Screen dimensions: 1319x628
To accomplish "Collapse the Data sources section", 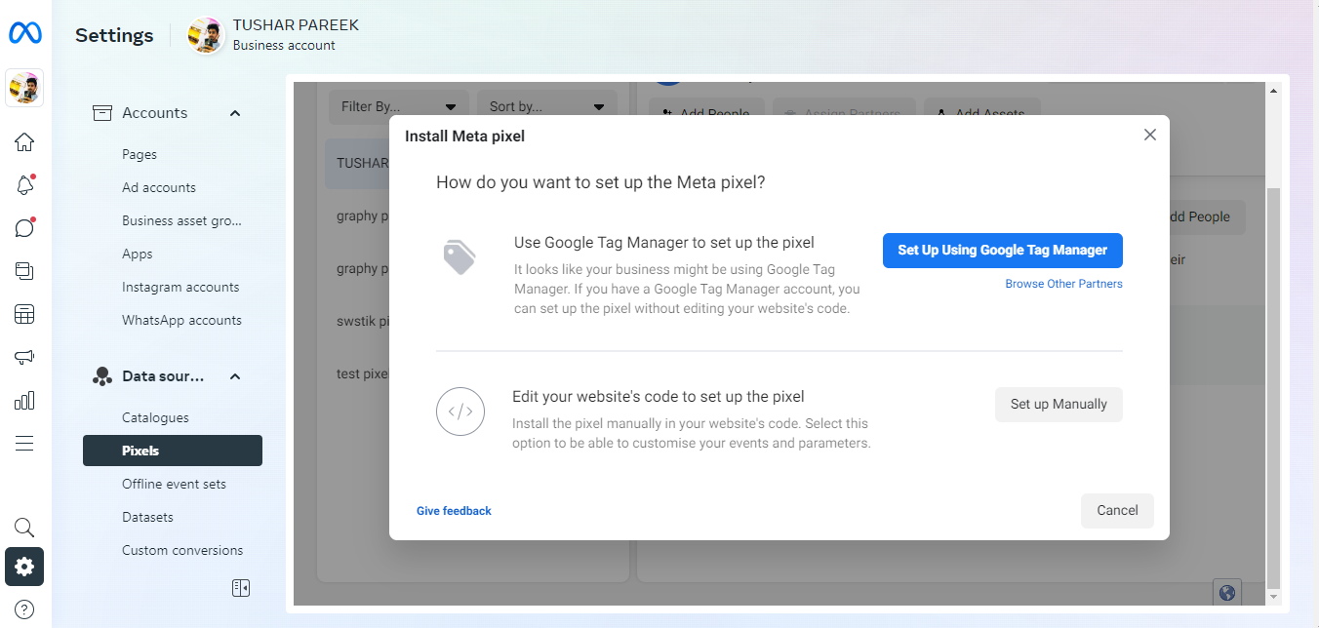I will coord(234,375).
